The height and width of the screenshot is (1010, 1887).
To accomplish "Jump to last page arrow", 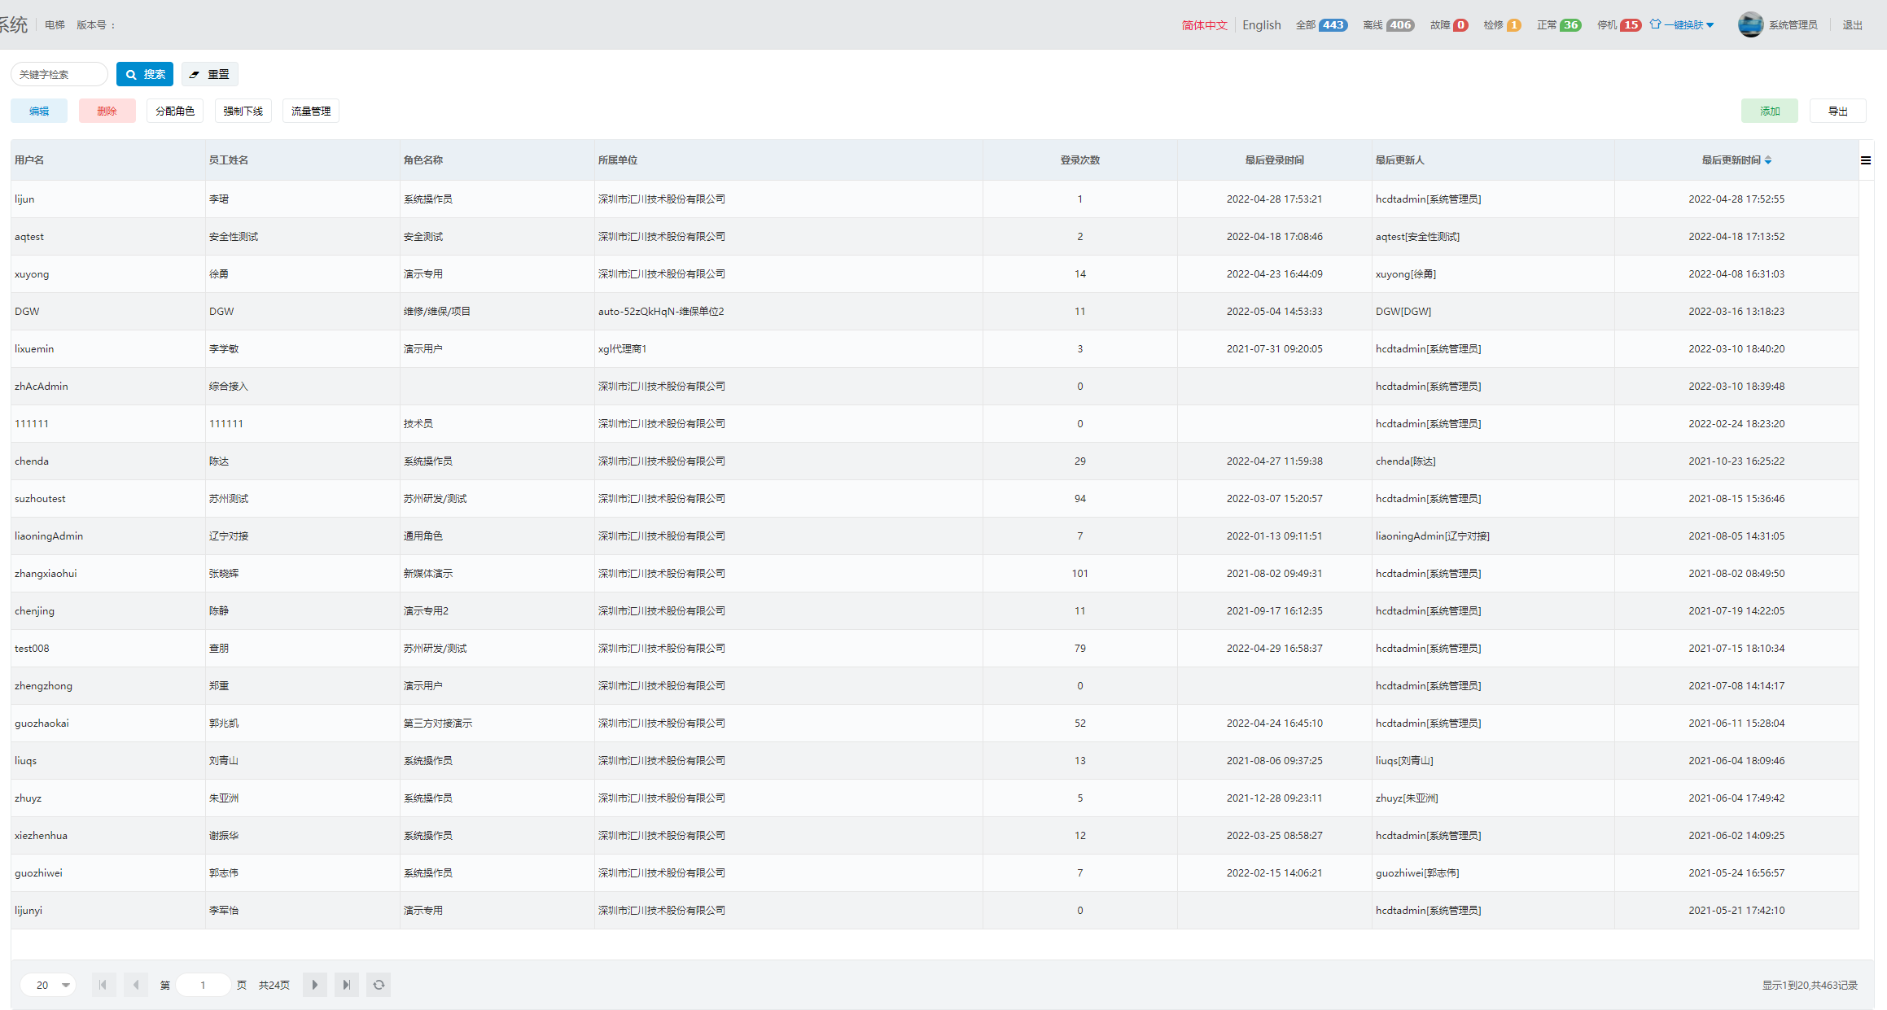I will (347, 985).
